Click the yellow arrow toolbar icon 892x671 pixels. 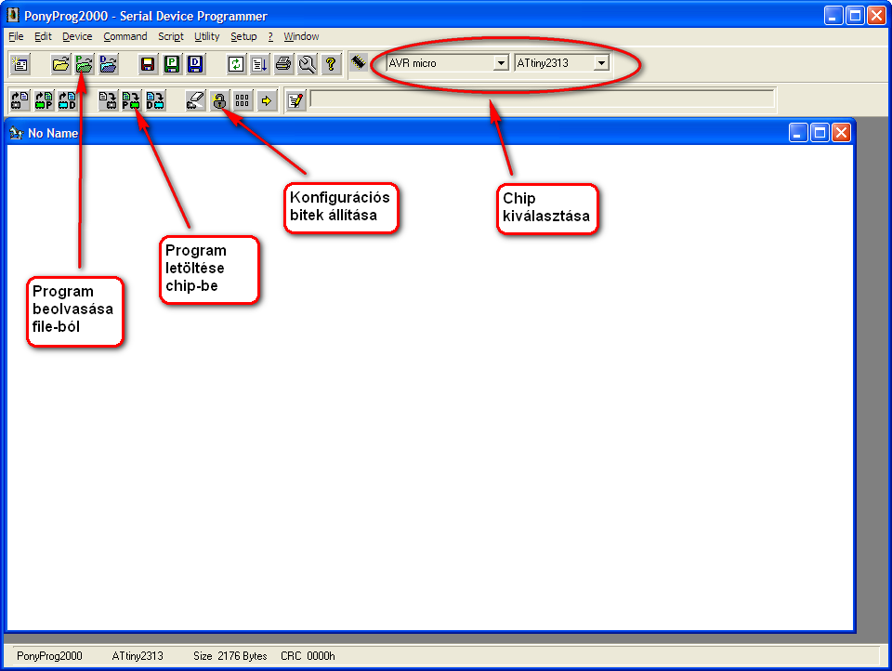click(267, 100)
